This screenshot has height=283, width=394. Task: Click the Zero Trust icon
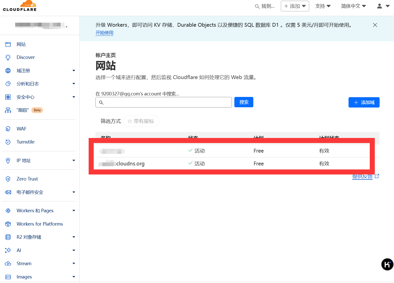click(8, 179)
